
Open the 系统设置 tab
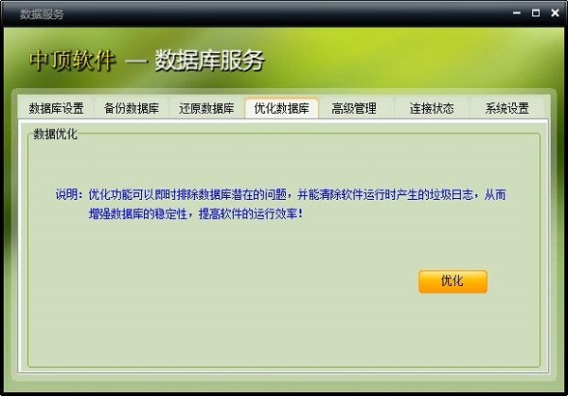point(506,108)
